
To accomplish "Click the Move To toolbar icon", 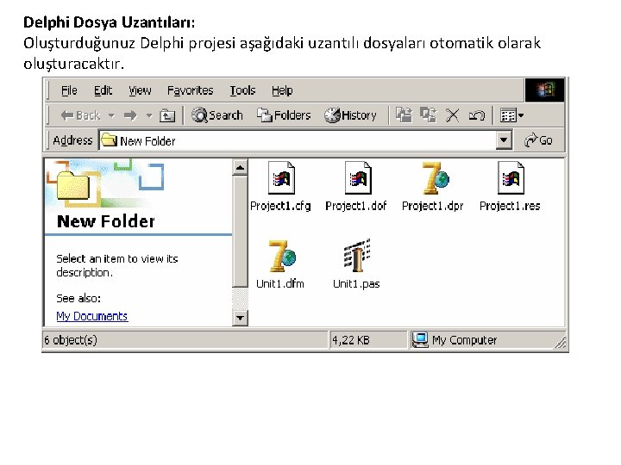I will pyautogui.click(x=404, y=115).
